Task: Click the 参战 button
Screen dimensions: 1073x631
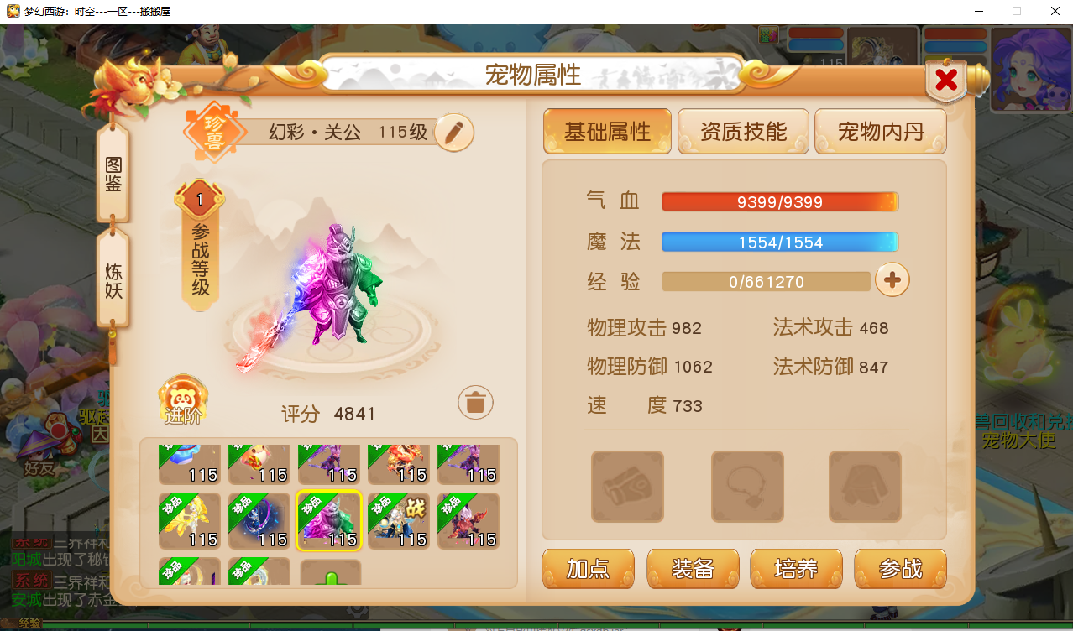Action: click(900, 569)
